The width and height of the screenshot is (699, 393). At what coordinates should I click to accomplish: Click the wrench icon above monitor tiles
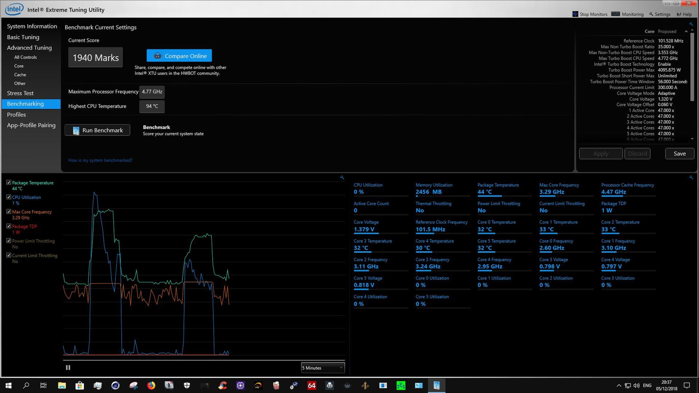(691, 178)
